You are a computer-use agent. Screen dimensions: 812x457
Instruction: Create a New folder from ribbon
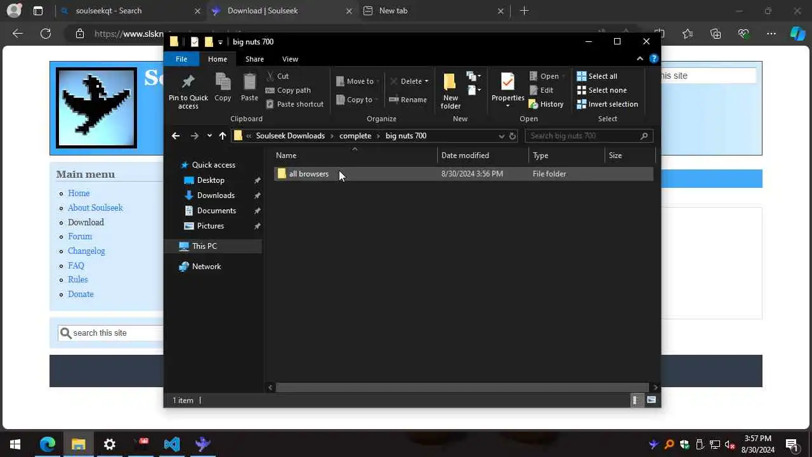(450, 91)
